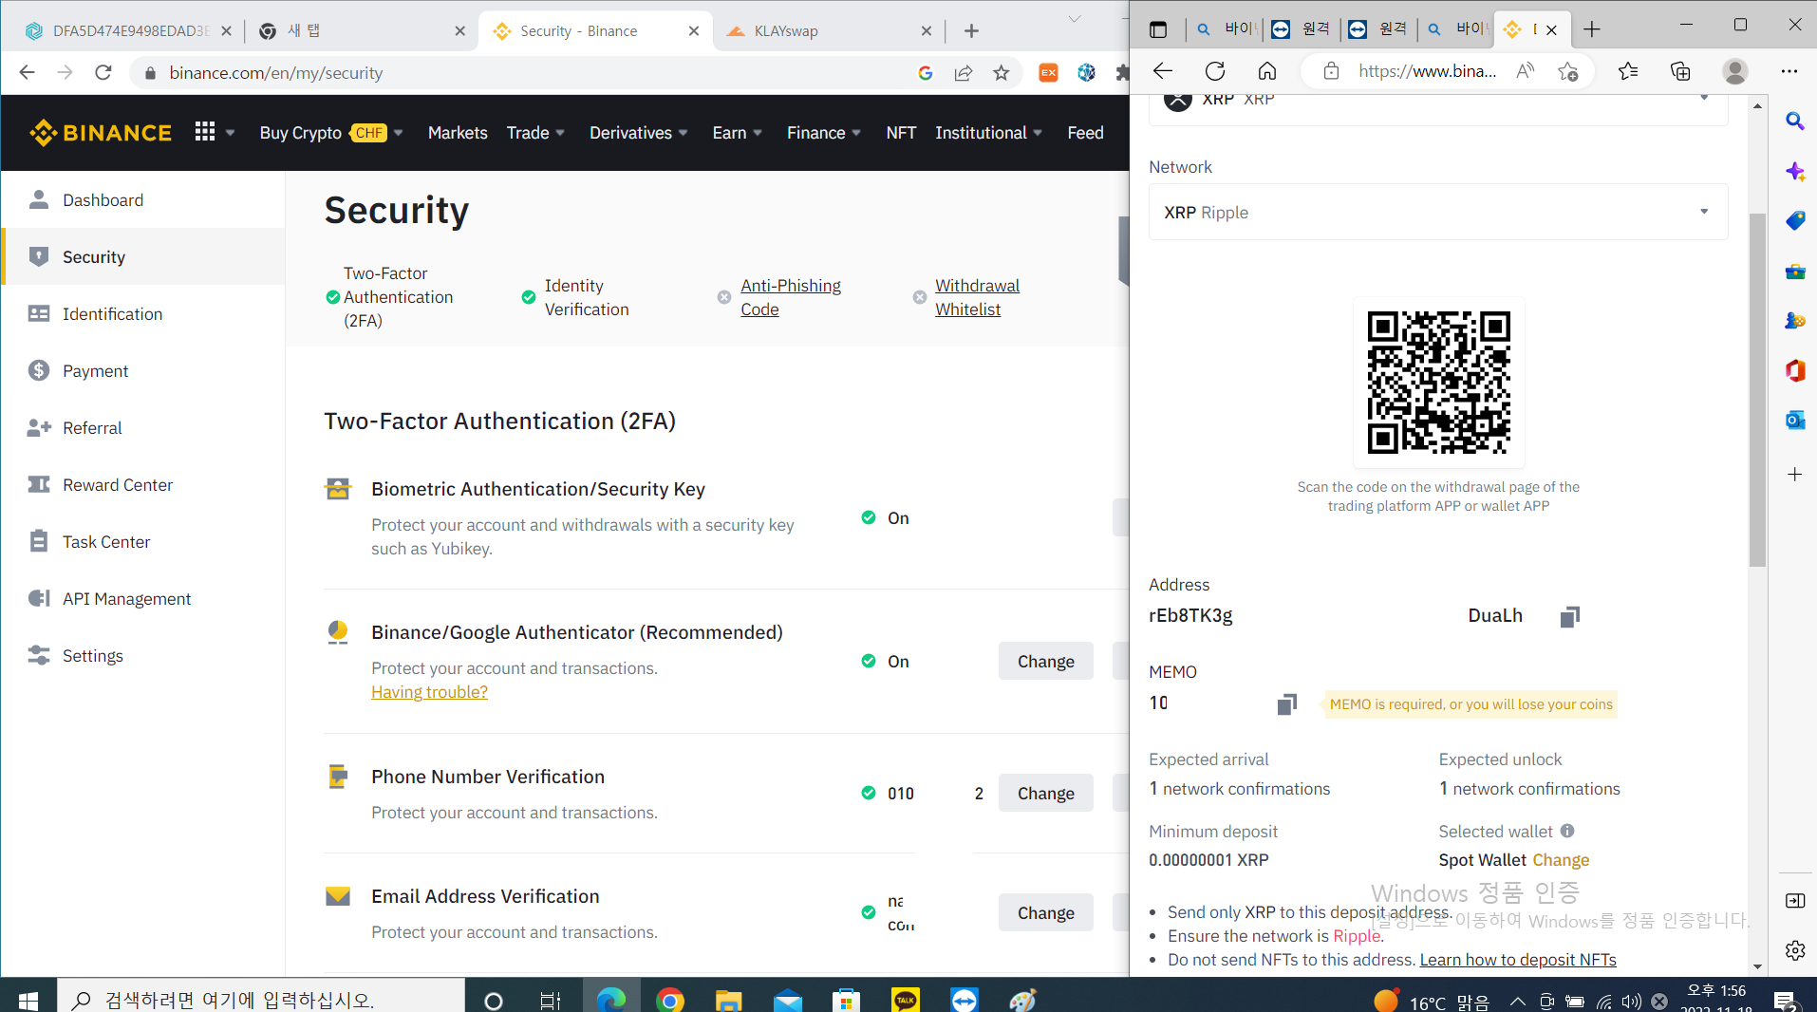Open Learn how to deposit NFTs link
Viewport: 1817px width, 1012px height.
pyautogui.click(x=1517, y=960)
